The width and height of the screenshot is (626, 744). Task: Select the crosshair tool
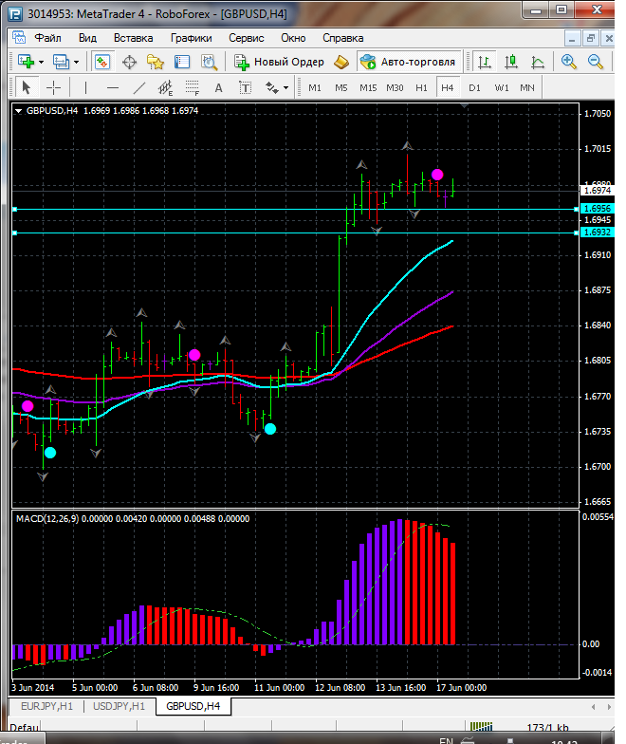point(54,87)
